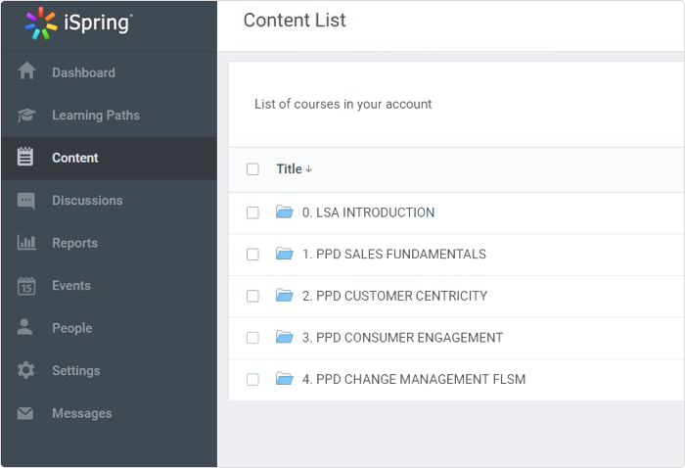Click the Messages envelope icon
This screenshot has height=468, width=685.
(25, 413)
